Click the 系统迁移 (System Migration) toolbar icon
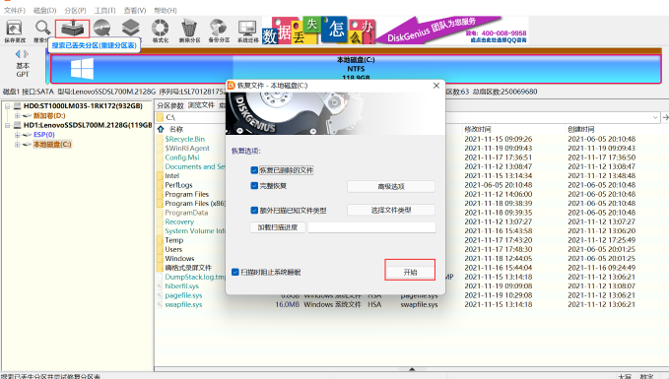The width and height of the screenshot is (669, 379). click(x=247, y=31)
